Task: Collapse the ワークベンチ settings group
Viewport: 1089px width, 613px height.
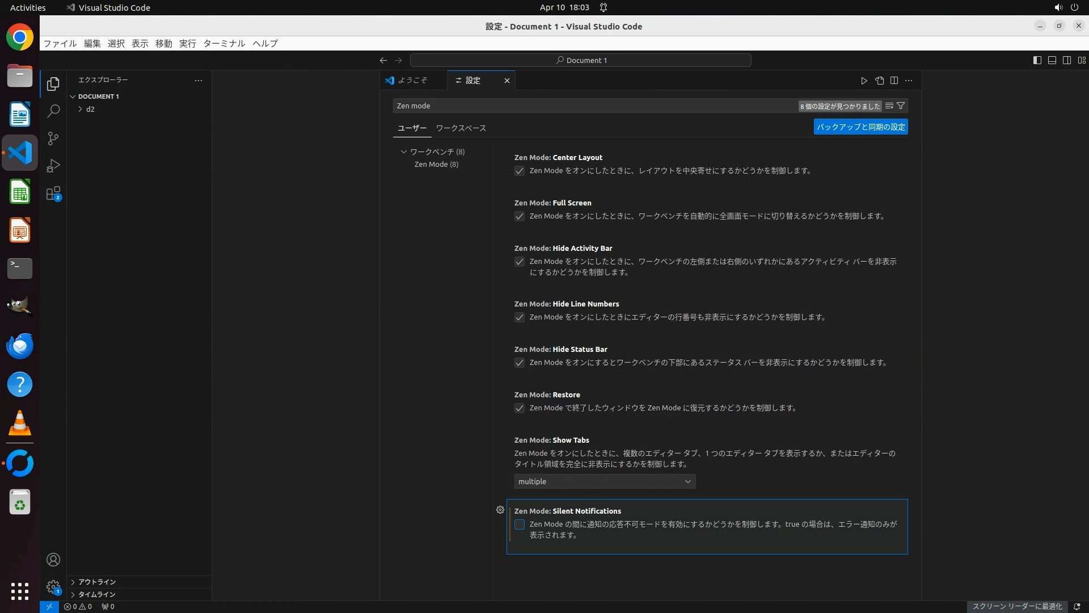Action: tap(404, 152)
